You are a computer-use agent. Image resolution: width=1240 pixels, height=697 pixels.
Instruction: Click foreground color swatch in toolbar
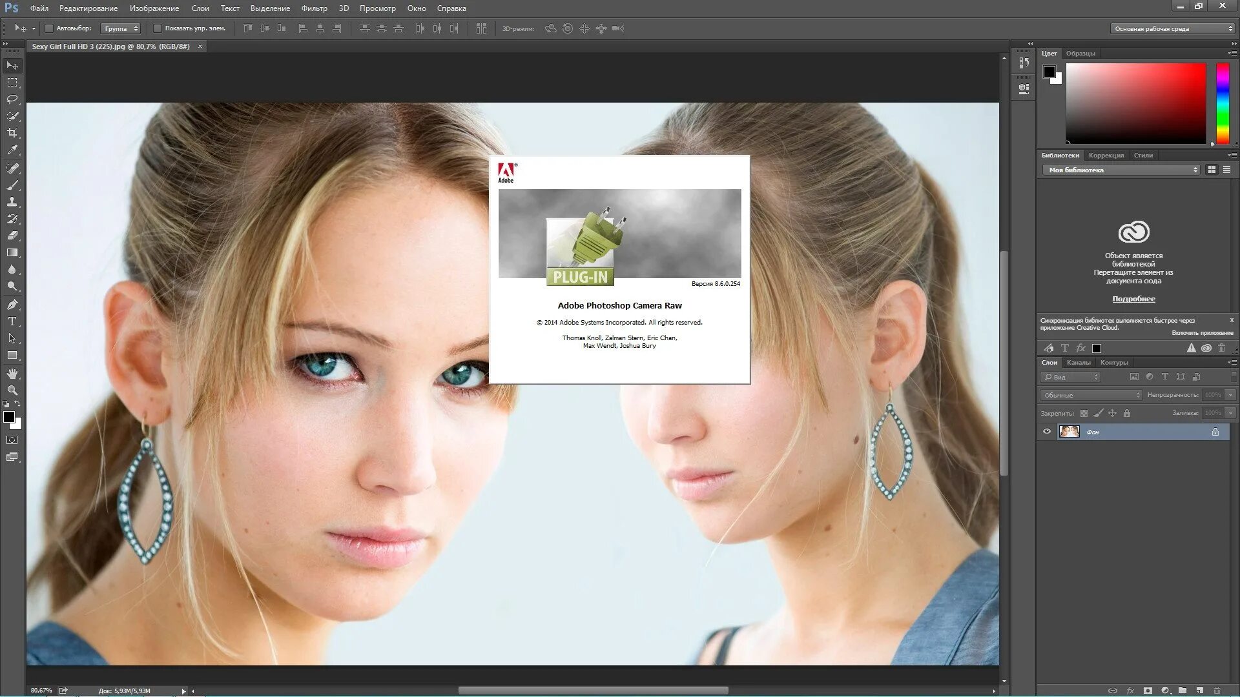click(x=9, y=417)
